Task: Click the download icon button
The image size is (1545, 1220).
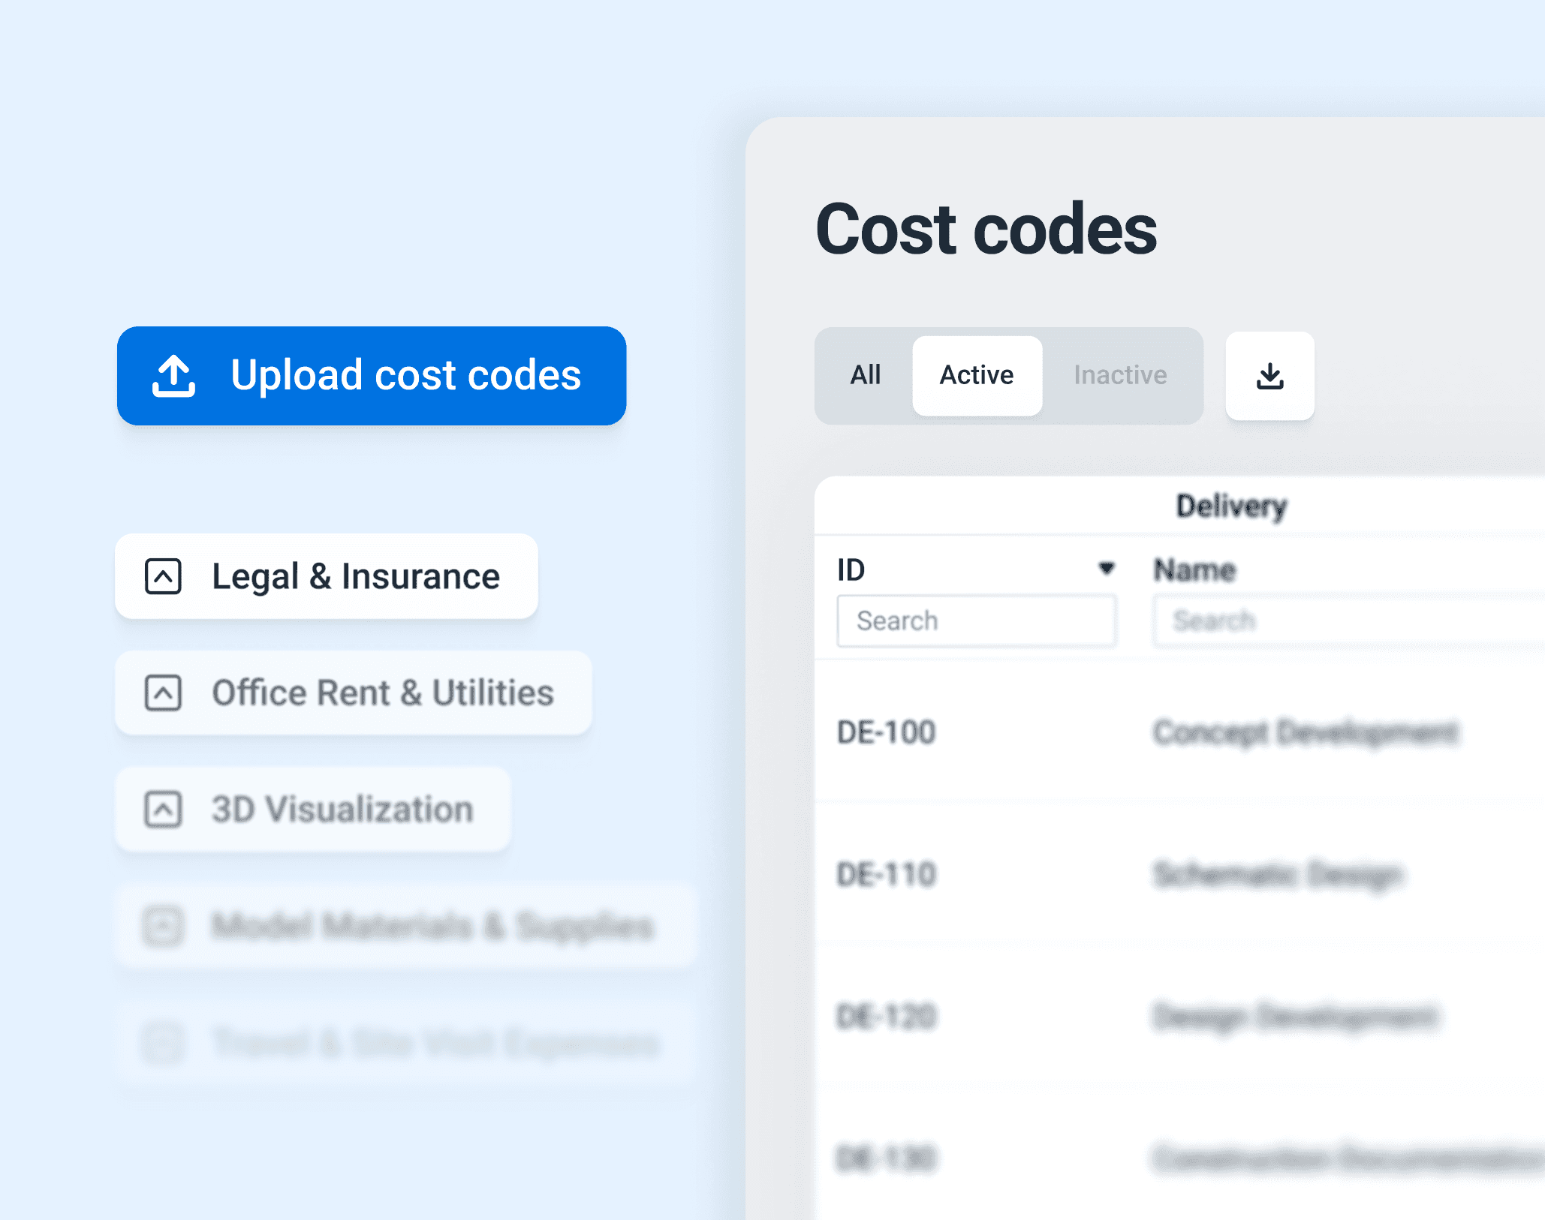Action: tap(1269, 375)
